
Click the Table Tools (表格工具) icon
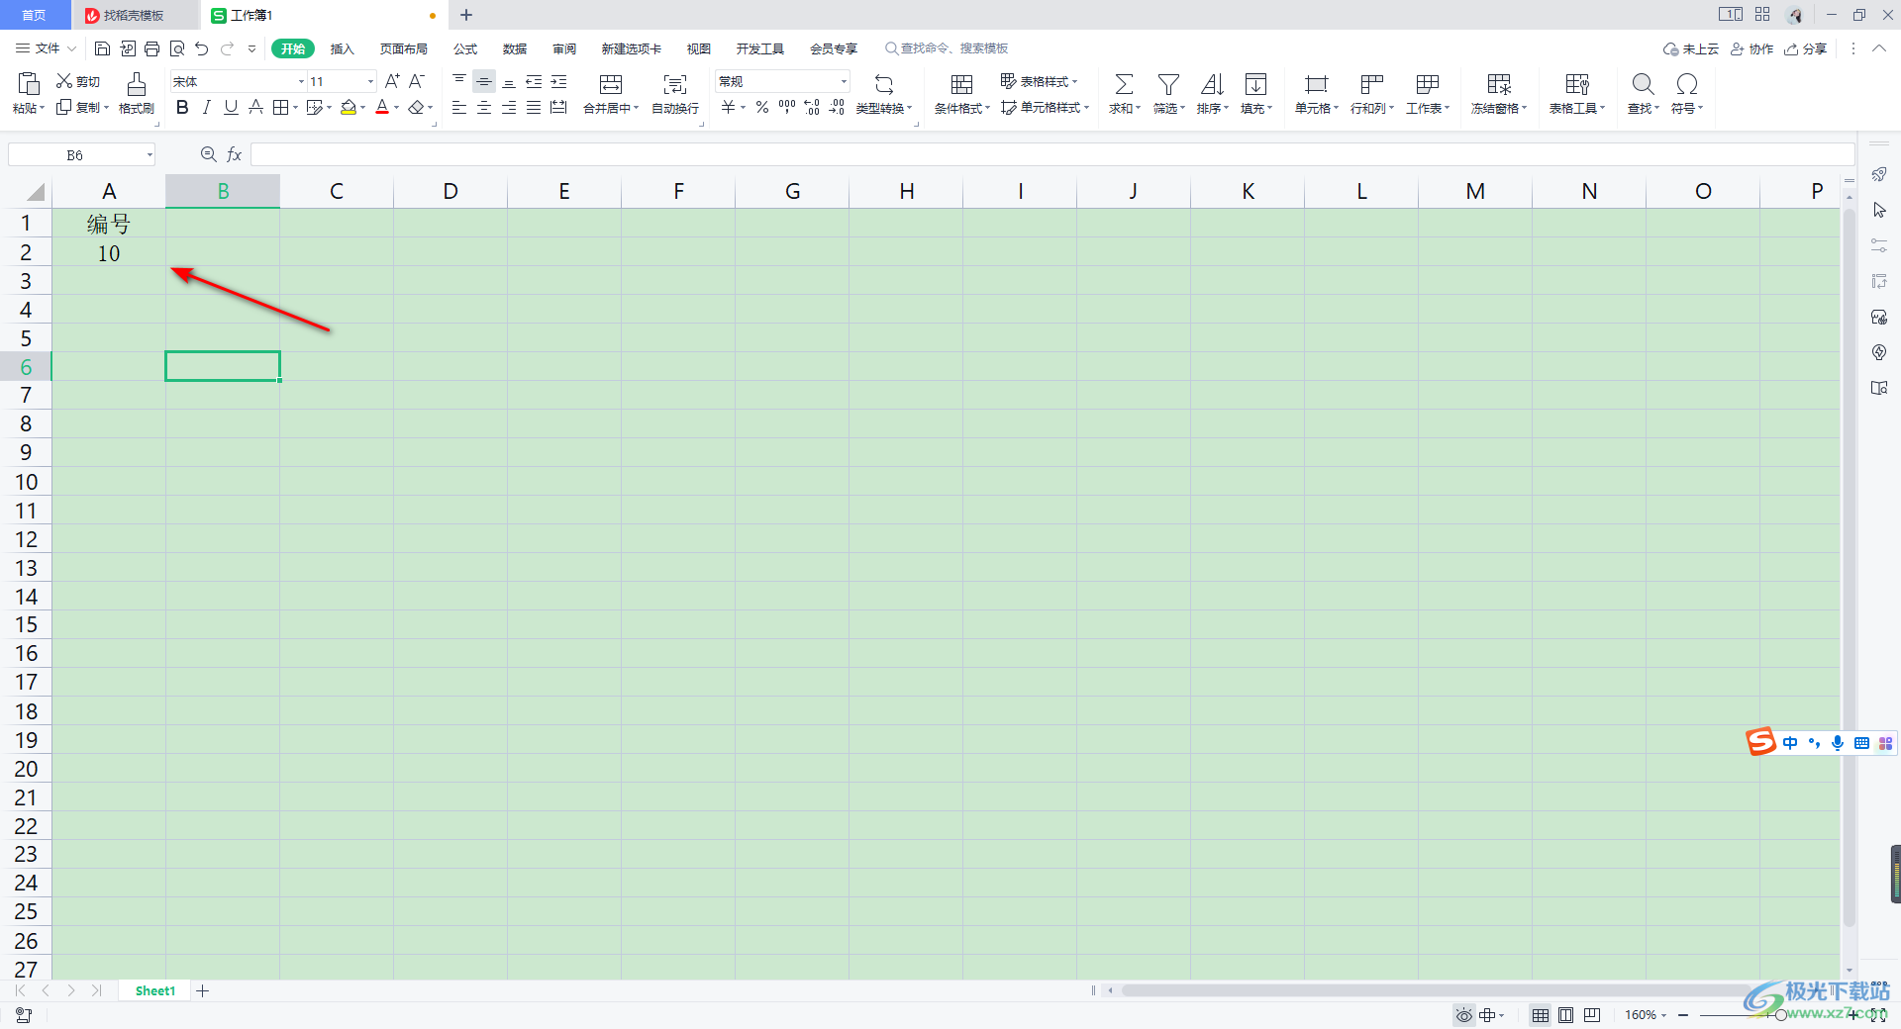(x=1577, y=84)
